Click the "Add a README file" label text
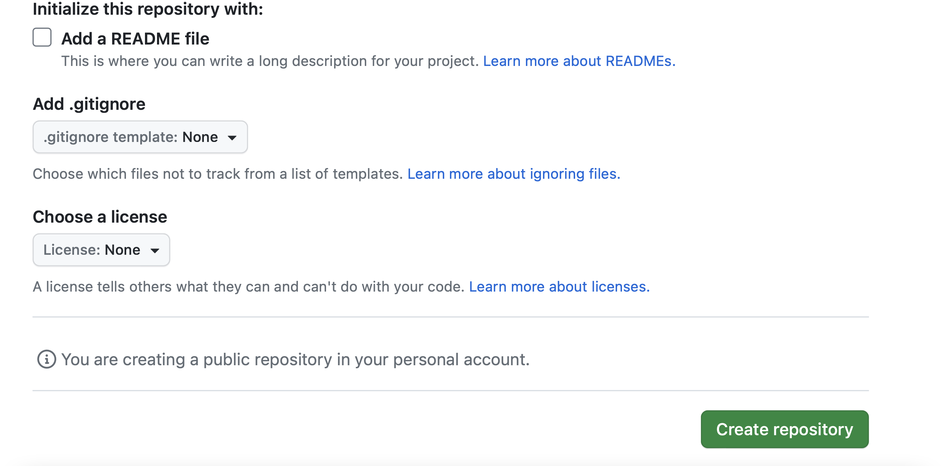 tap(135, 39)
